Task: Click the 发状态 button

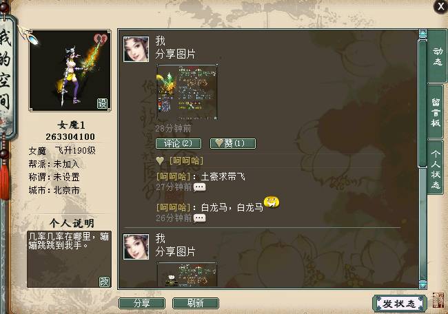Action: coord(400,304)
